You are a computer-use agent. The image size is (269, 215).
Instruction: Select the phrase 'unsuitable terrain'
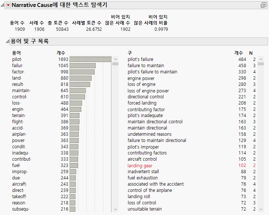pyautogui.click(x=145, y=209)
